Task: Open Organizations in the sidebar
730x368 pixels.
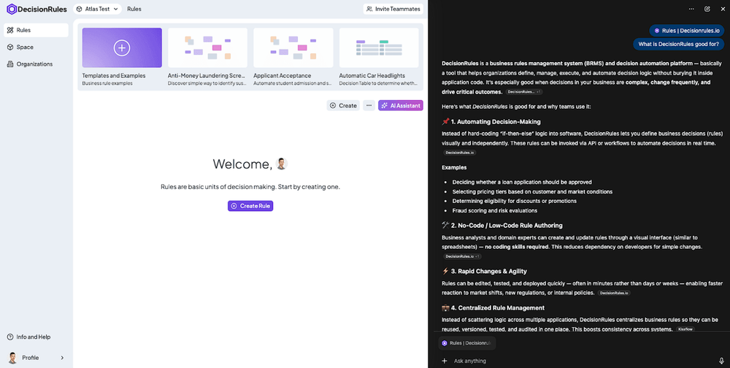Action: [36, 64]
